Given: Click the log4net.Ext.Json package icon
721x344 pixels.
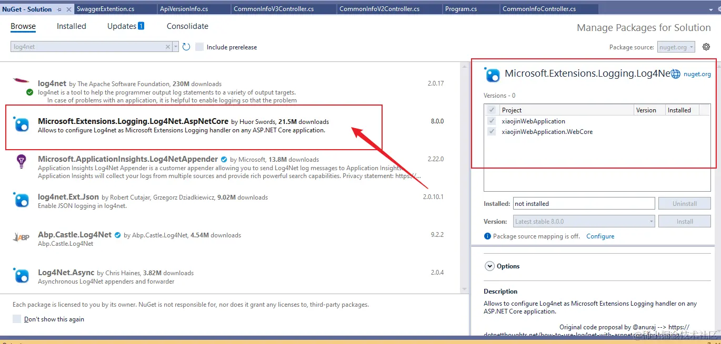Looking at the screenshot, I should (x=21, y=200).
